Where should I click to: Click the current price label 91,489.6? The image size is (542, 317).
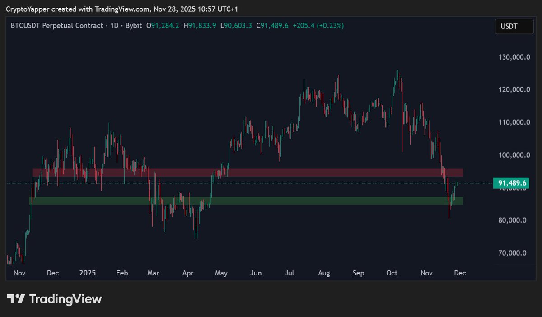pos(511,183)
